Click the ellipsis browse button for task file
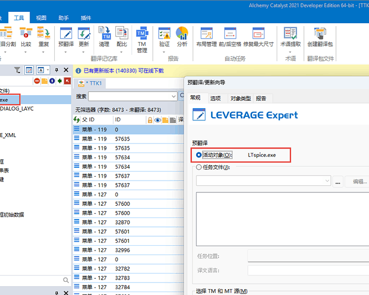This screenshot has width=369, height=295. (338, 181)
